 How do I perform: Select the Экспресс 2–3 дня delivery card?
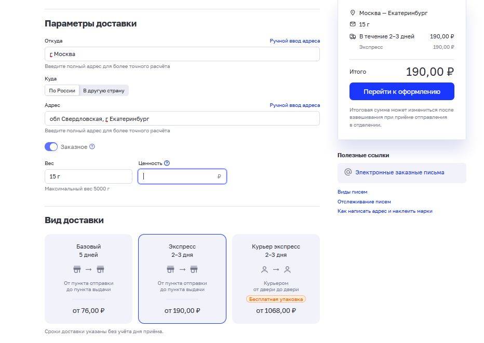[182, 279]
